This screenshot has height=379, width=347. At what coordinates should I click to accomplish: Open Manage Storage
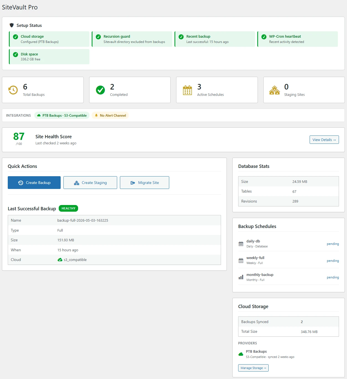point(253,368)
